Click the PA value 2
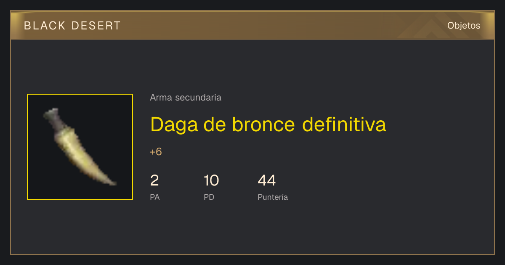Screen dimensions: 505x265 [x=154, y=180]
